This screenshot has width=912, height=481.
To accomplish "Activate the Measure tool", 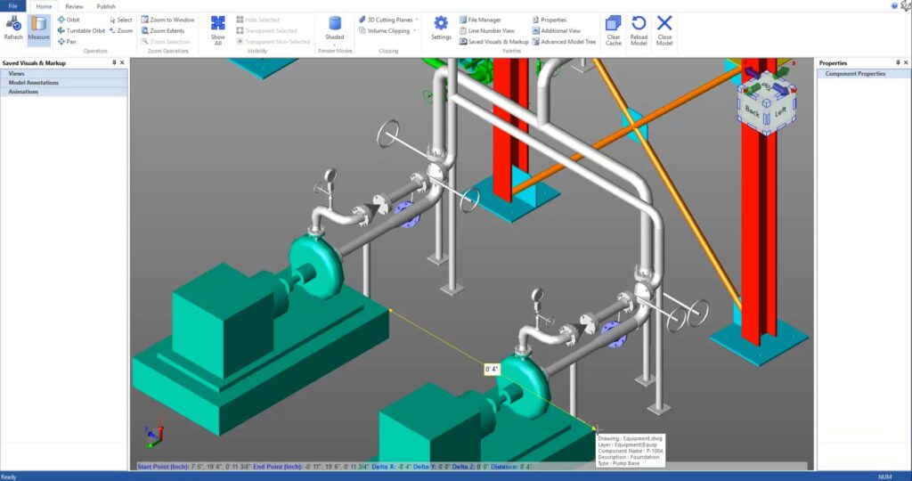I will tap(38, 28).
